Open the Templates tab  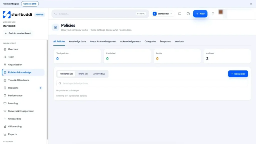coord(165,41)
